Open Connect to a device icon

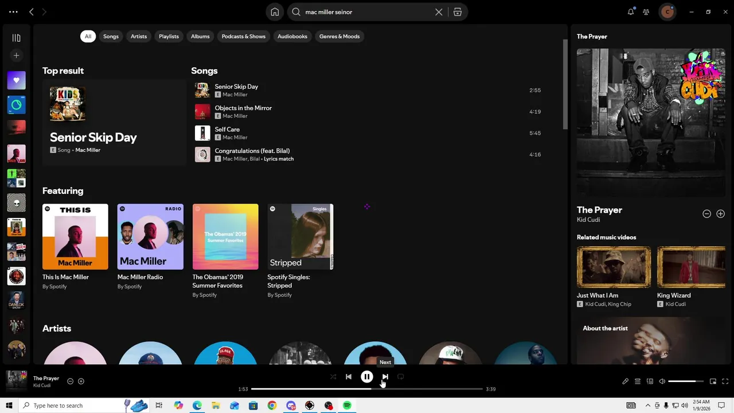[650, 381]
